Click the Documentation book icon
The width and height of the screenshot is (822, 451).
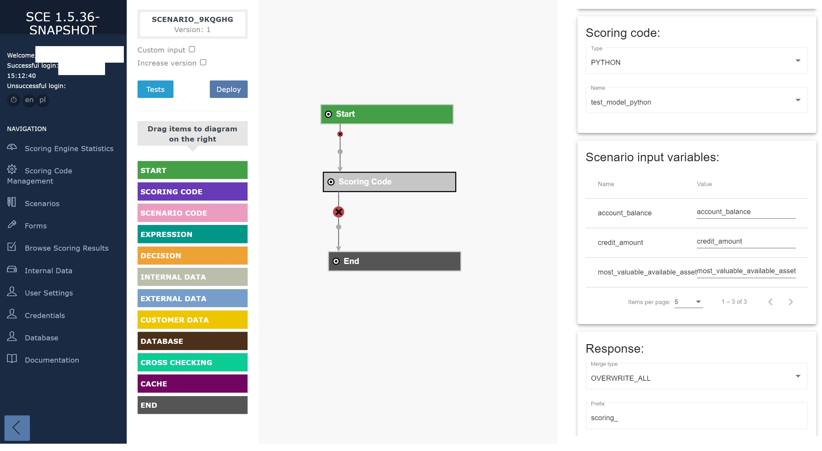(x=12, y=359)
